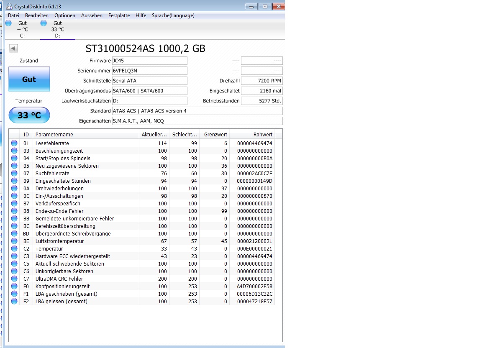Open the Hilfe menu
This screenshot has width=482, height=348.
(141, 15)
